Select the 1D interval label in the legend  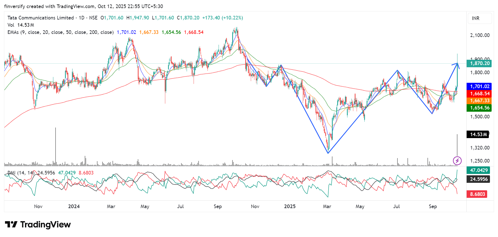pos(82,18)
